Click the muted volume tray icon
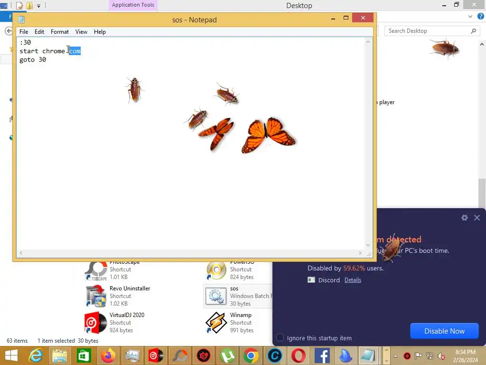The width and height of the screenshot is (486, 365). (441, 356)
